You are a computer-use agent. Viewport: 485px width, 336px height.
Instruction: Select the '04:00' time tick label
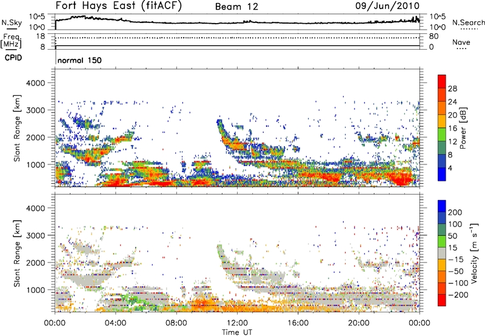coord(116,323)
